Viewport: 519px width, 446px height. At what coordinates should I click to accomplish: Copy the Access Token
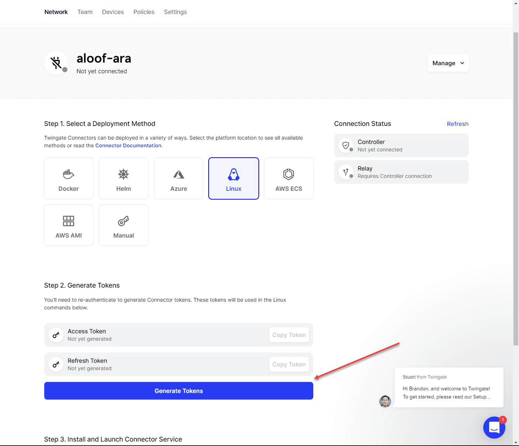289,335
